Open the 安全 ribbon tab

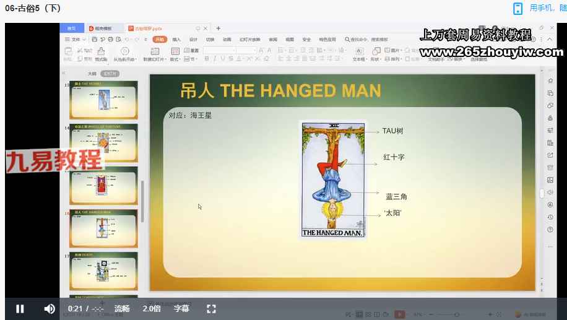[306, 40]
